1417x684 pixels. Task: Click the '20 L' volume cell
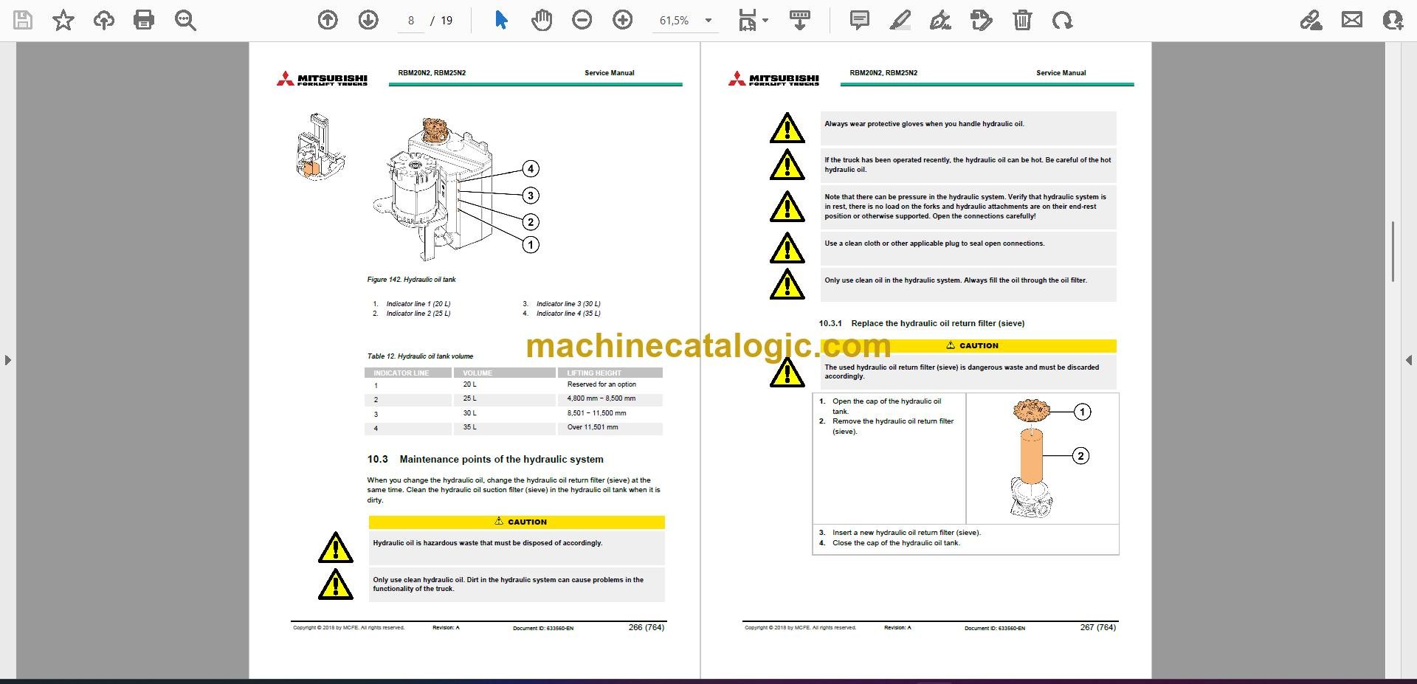[x=469, y=384]
